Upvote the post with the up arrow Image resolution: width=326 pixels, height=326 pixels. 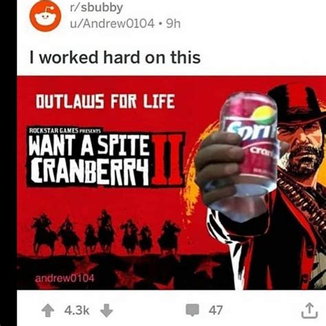(x=48, y=310)
